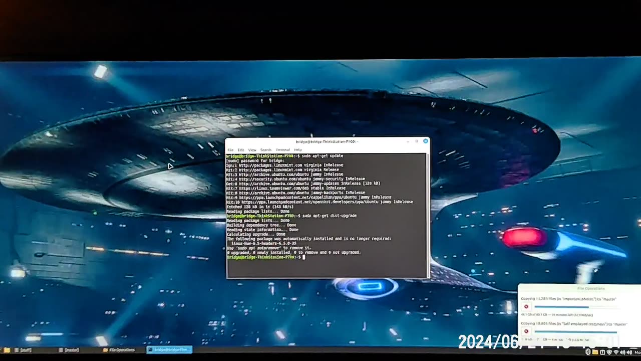Stop the "Important photos" copy operation
641x361 pixels.
[x=526, y=306]
